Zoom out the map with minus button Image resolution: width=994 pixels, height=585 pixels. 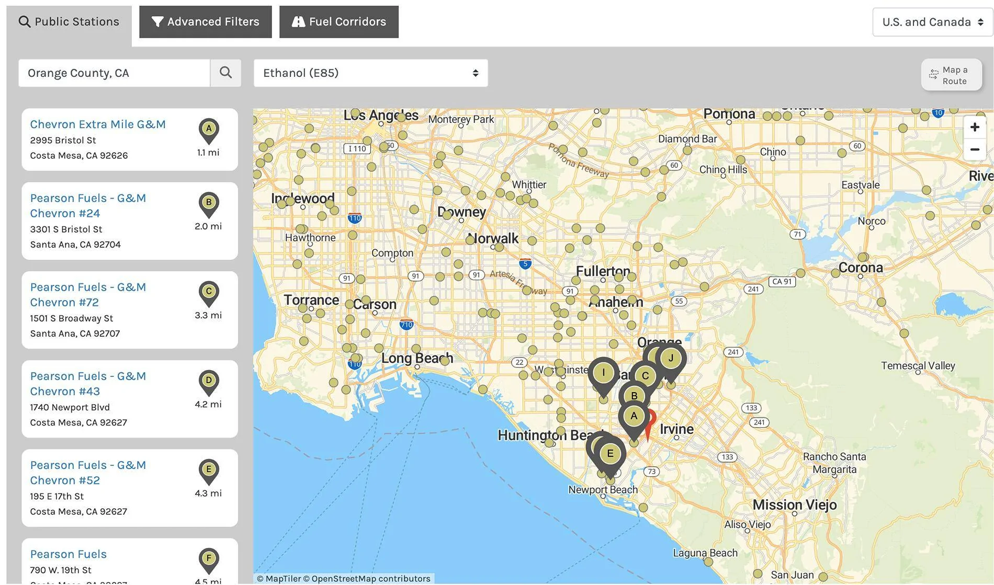click(975, 150)
